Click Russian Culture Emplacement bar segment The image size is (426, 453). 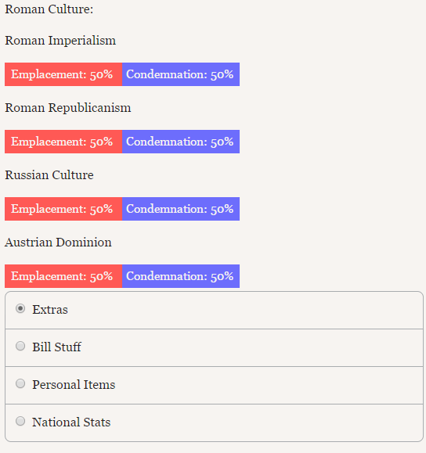pos(63,209)
